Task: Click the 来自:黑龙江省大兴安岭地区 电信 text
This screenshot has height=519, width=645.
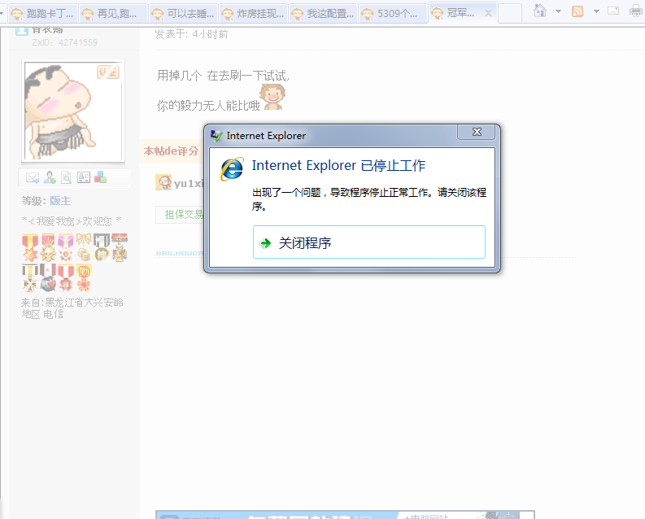Action: [72, 308]
